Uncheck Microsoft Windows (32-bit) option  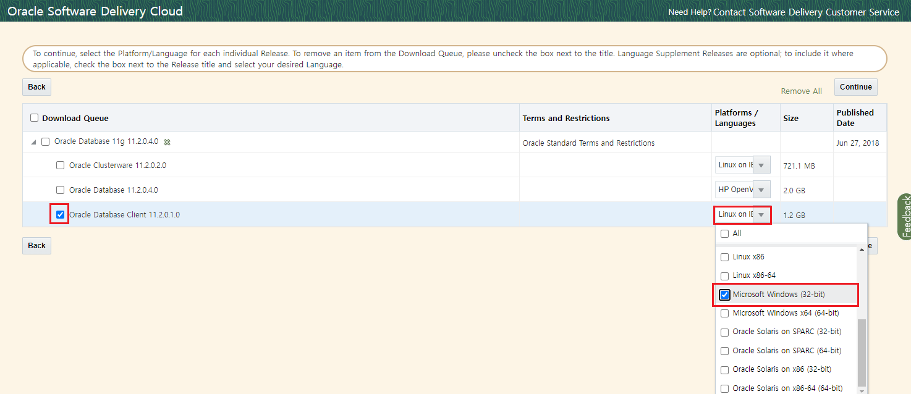coord(724,295)
